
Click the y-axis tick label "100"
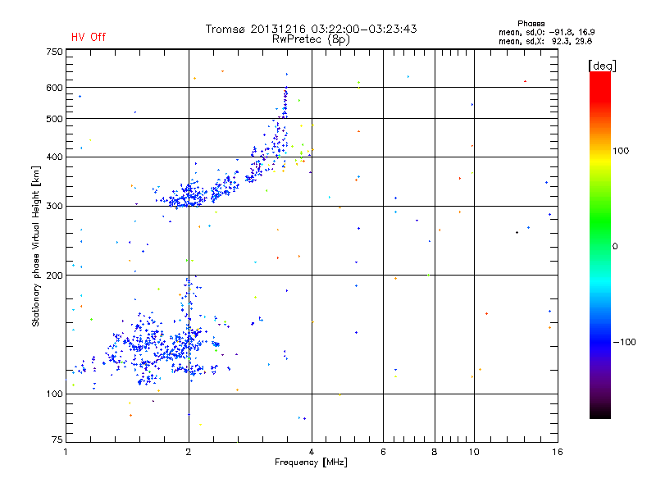54,394
